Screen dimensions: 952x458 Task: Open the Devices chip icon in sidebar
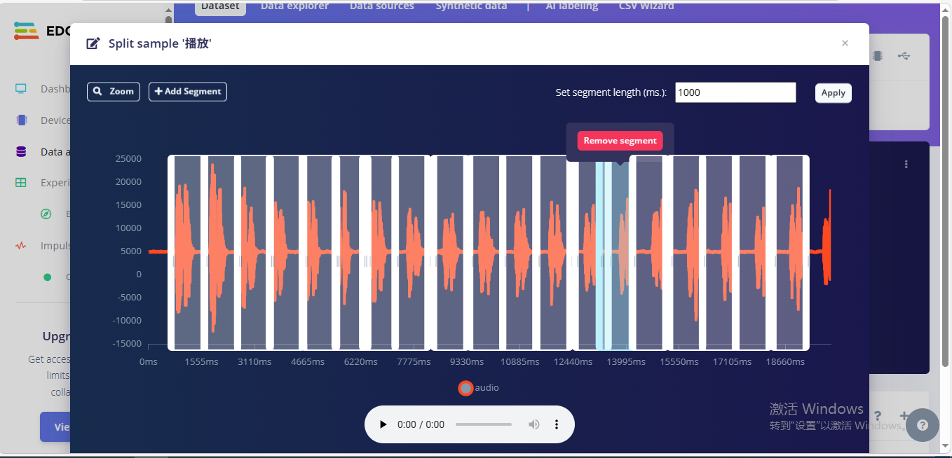click(21, 120)
